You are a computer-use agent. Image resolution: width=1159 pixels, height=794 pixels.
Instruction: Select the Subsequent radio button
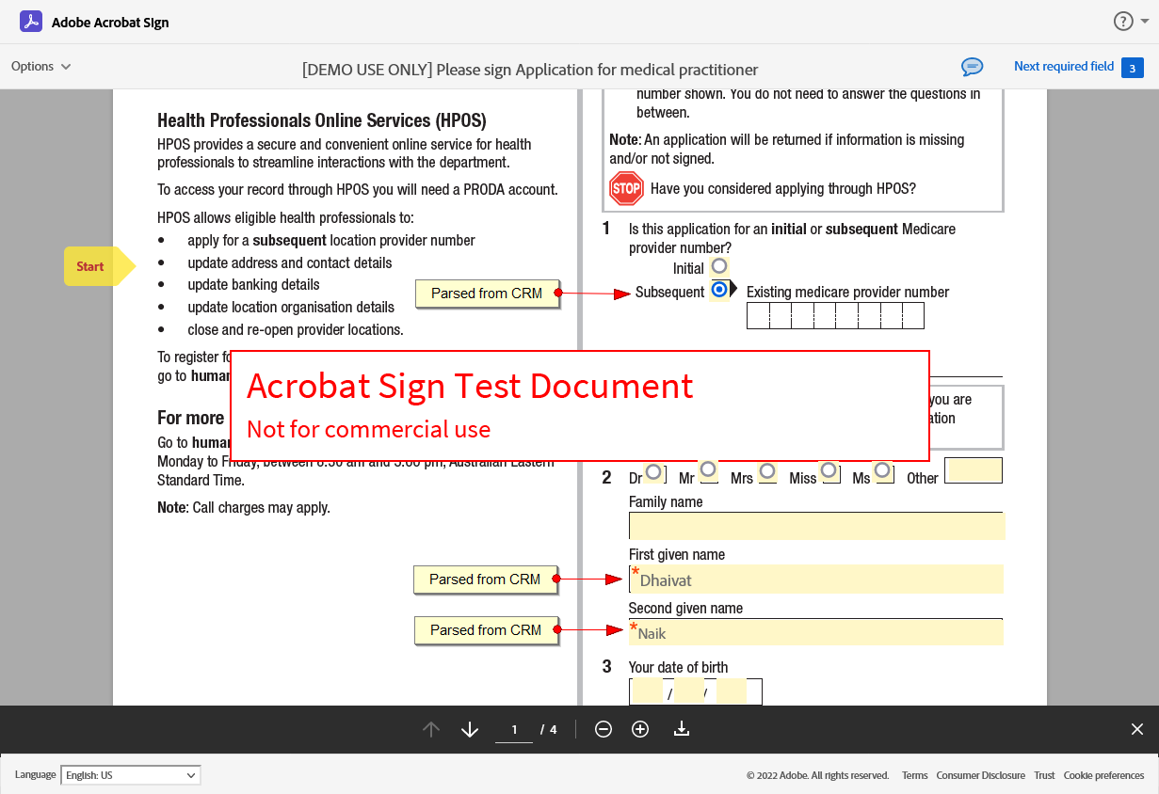719,290
